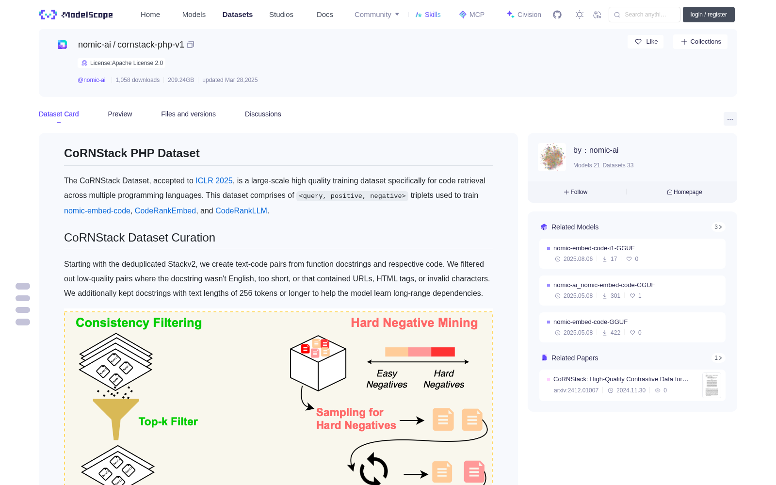This screenshot has width=776, height=485.
Task: Go to Datasets in navigation bar
Action: [238, 15]
